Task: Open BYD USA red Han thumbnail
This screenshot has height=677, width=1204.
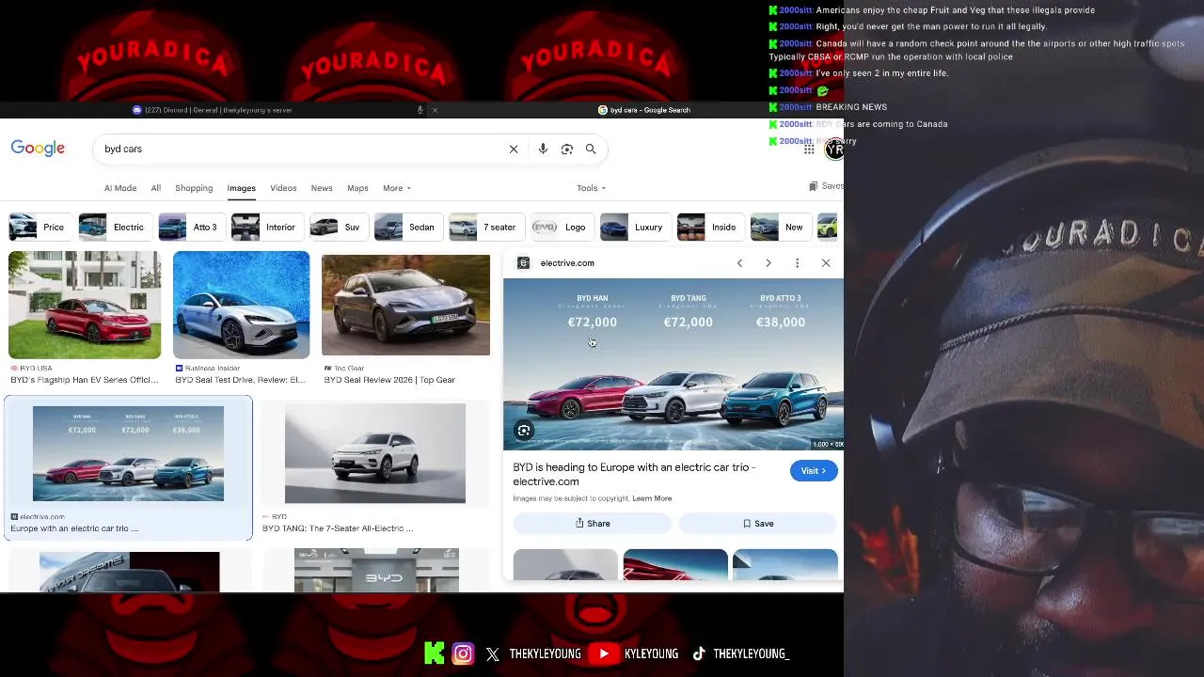Action: pos(85,305)
